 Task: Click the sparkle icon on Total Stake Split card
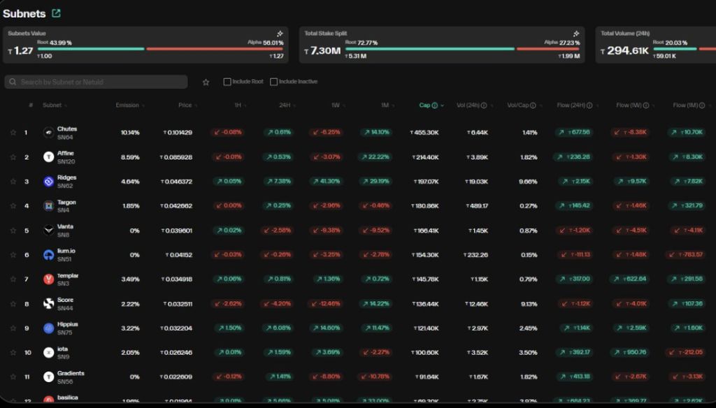pos(576,34)
